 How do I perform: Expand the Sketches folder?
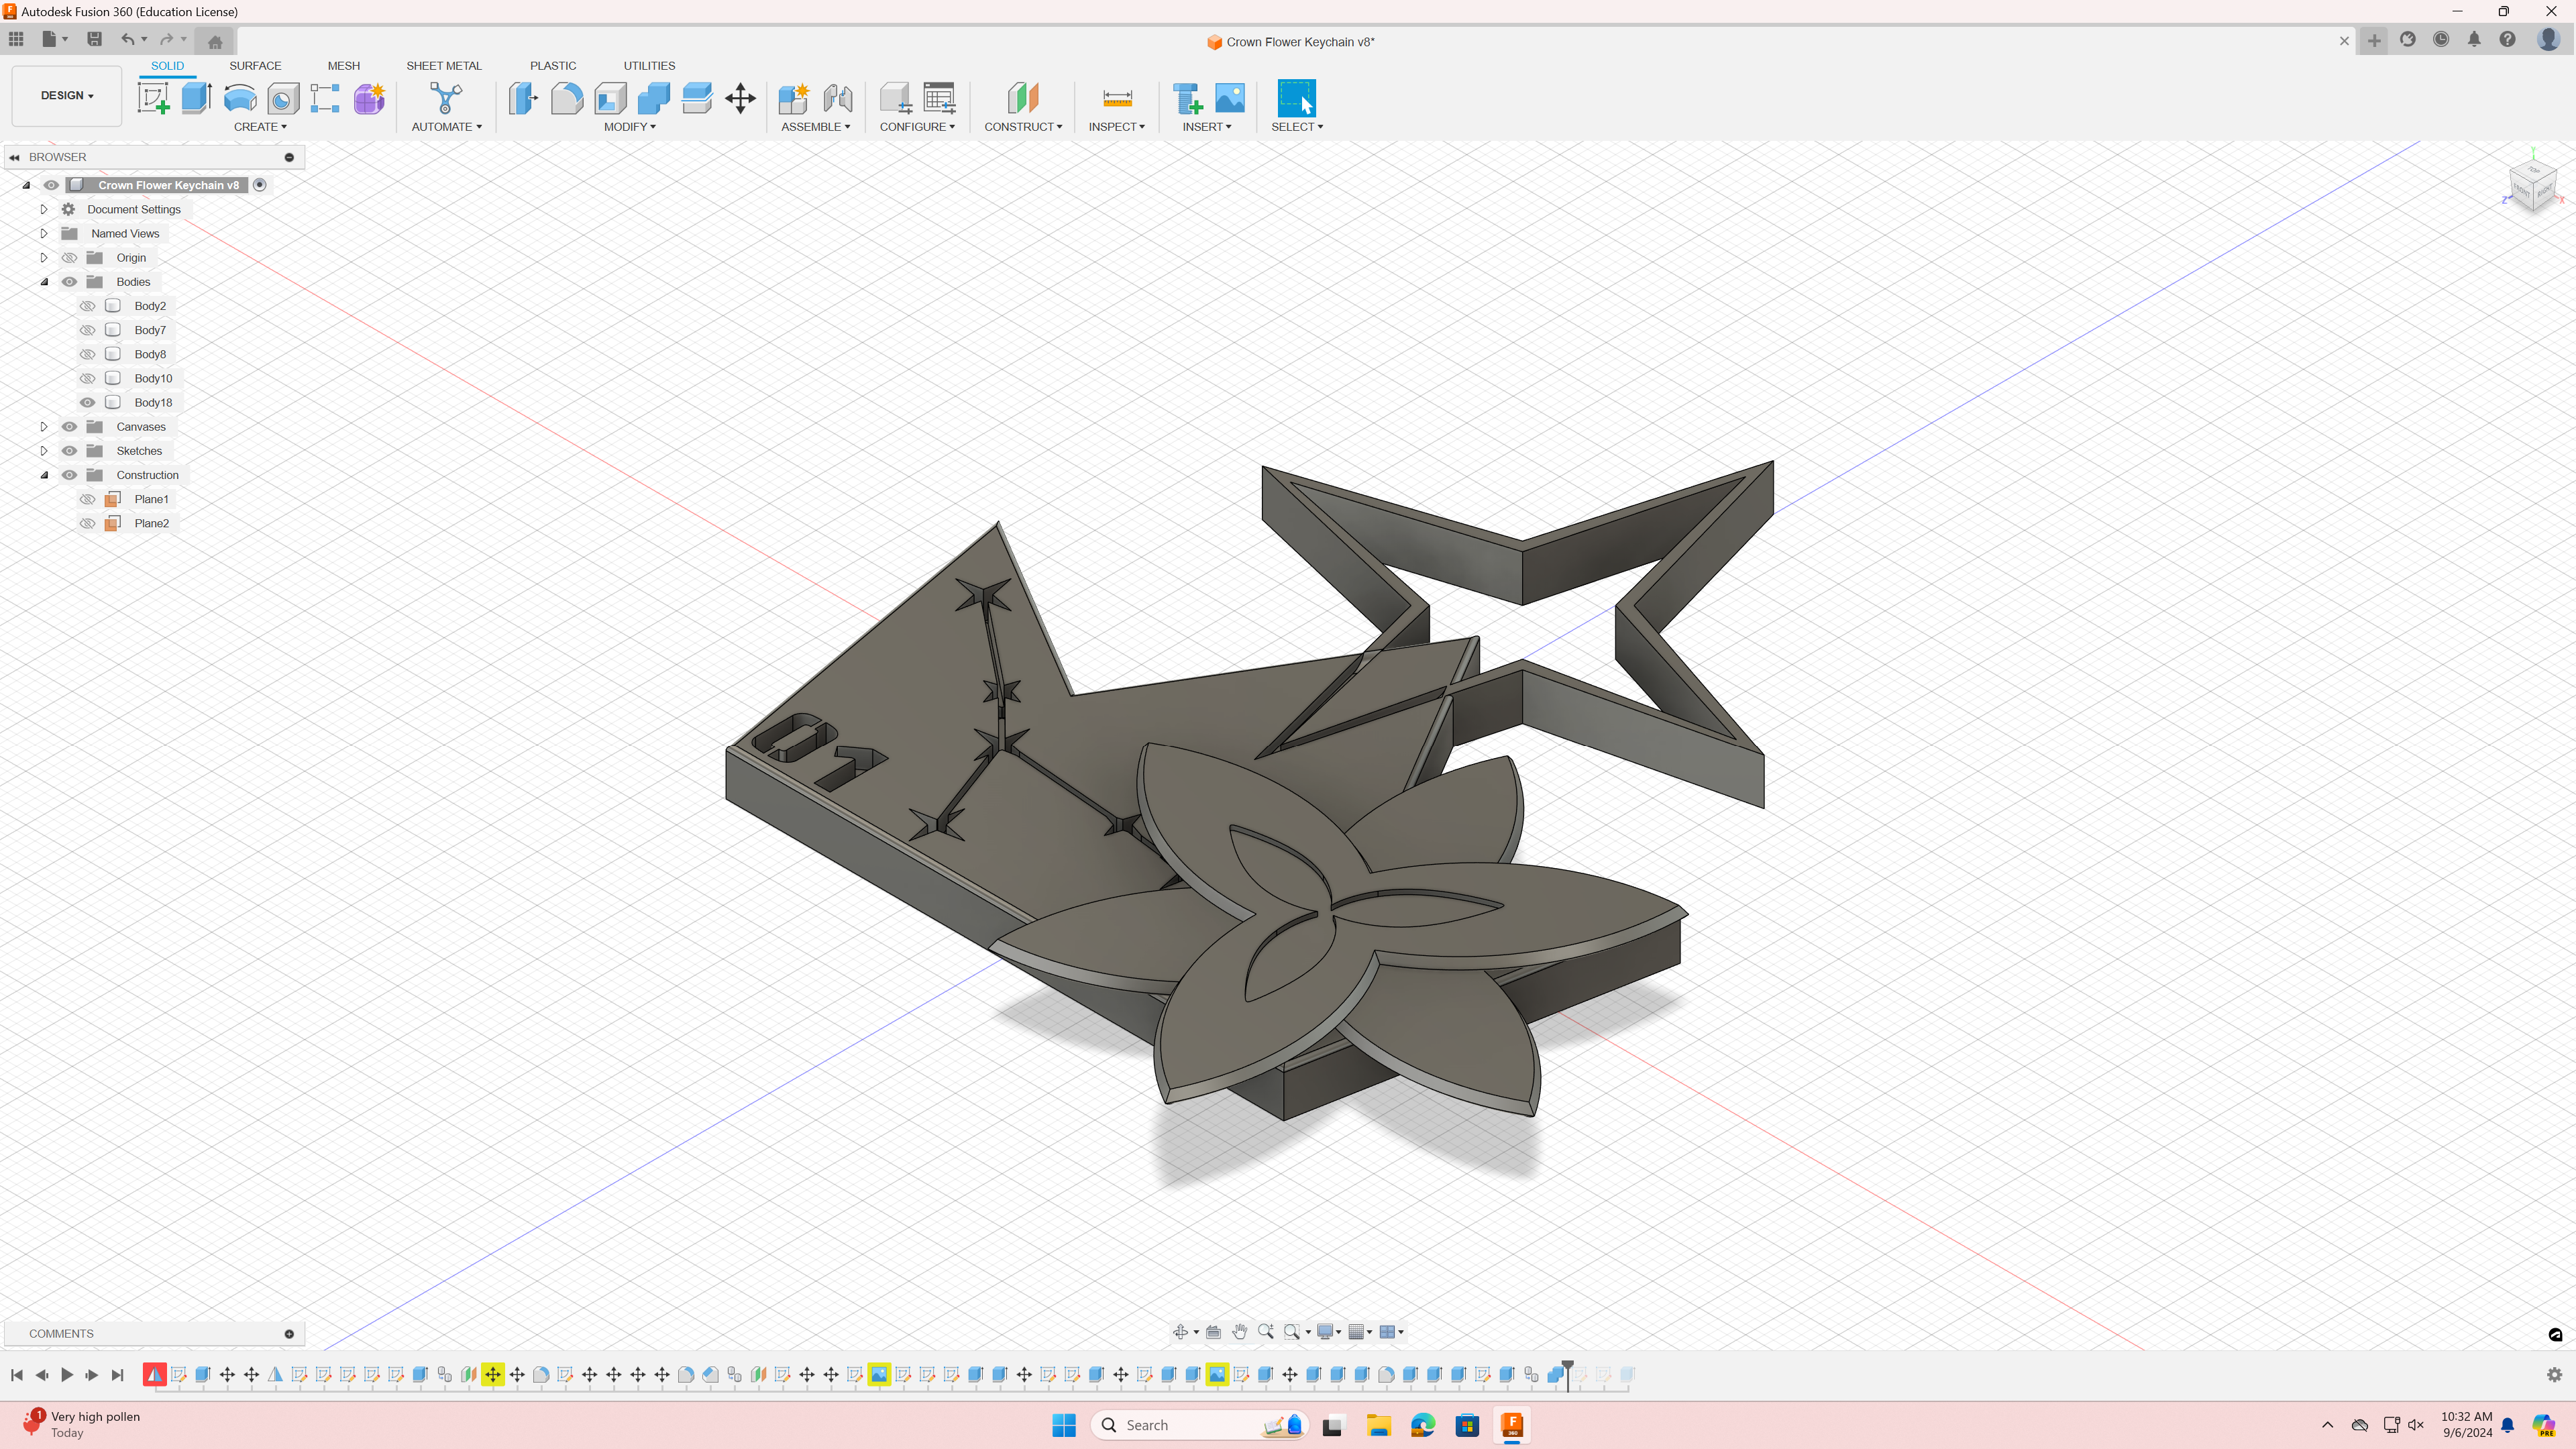pyautogui.click(x=44, y=451)
